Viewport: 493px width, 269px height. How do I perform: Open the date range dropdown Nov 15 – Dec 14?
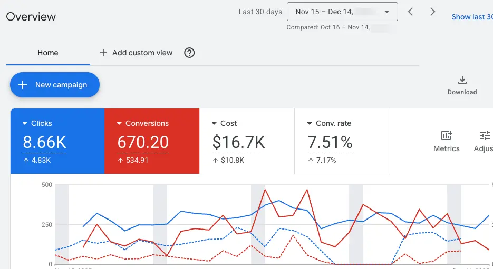(342, 12)
